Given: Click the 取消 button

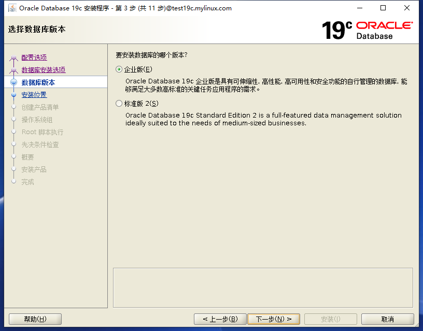Looking at the screenshot, I should 387,319.
